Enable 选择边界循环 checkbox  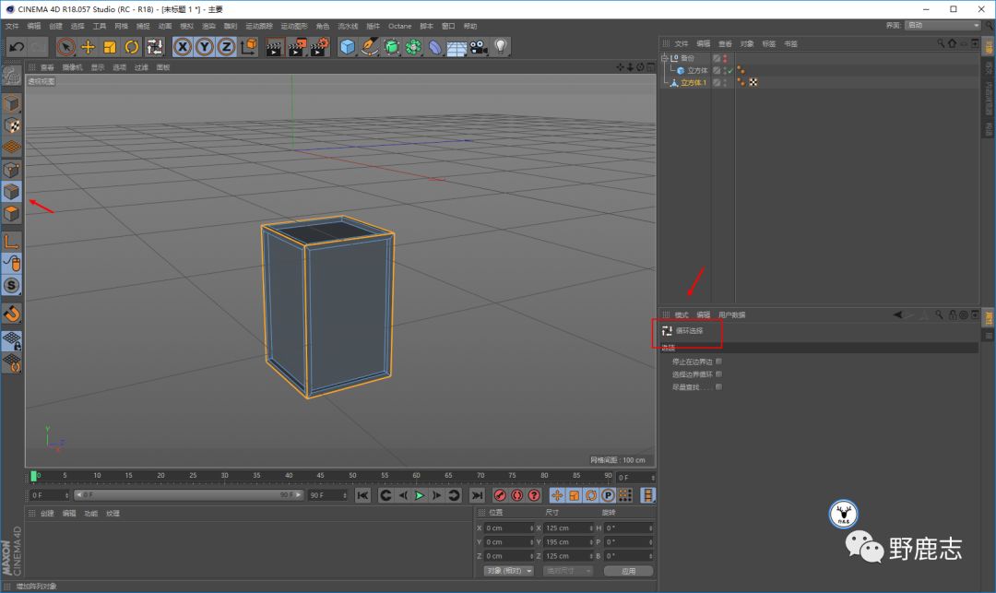pyautogui.click(x=719, y=374)
